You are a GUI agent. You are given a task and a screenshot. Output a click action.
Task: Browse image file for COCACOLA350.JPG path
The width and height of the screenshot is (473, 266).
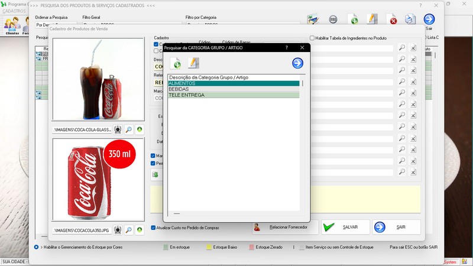tap(129, 230)
